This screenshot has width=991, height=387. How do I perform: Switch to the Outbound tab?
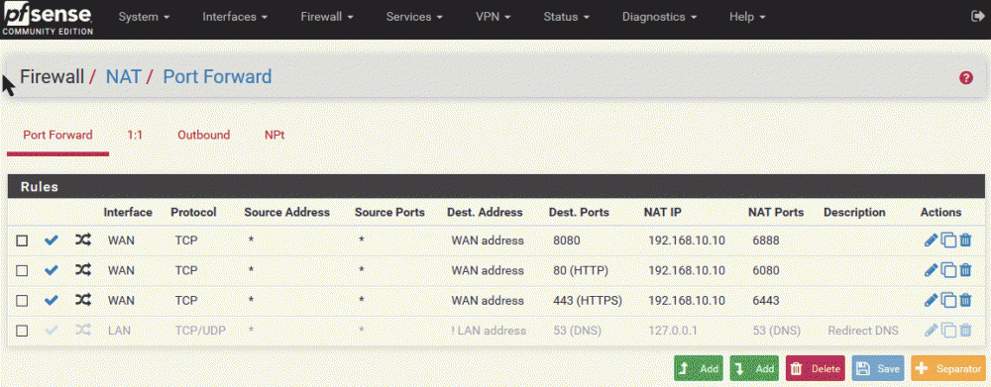[203, 135]
